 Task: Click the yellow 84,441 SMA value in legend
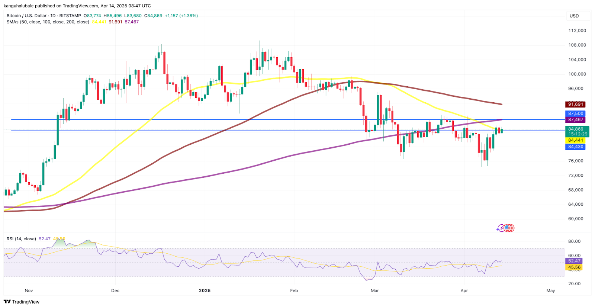[99, 22]
